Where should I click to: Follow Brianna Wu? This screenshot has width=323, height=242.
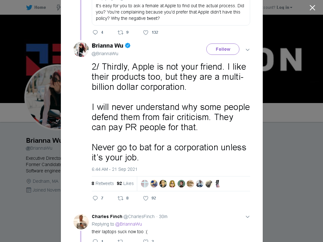223,49
